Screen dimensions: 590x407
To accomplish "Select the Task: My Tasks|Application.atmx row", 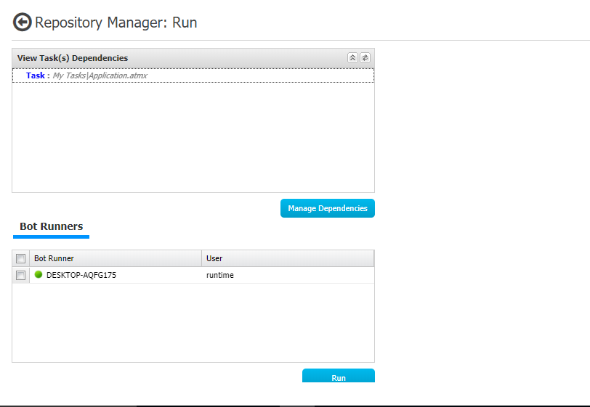I will click(193, 75).
